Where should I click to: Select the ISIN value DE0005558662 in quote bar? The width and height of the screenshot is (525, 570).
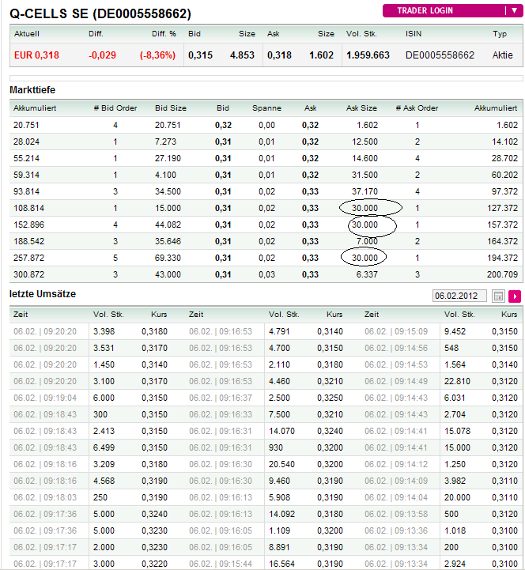pyautogui.click(x=439, y=55)
